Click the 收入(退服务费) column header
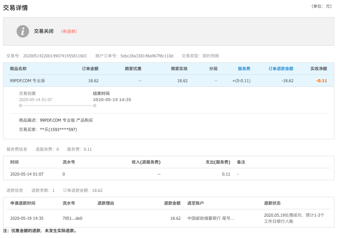This screenshot has width=339, height=238. coord(146,162)
